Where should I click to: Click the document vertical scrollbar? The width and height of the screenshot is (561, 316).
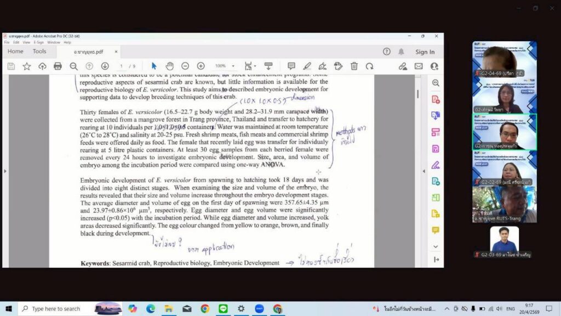coord(417,93)
